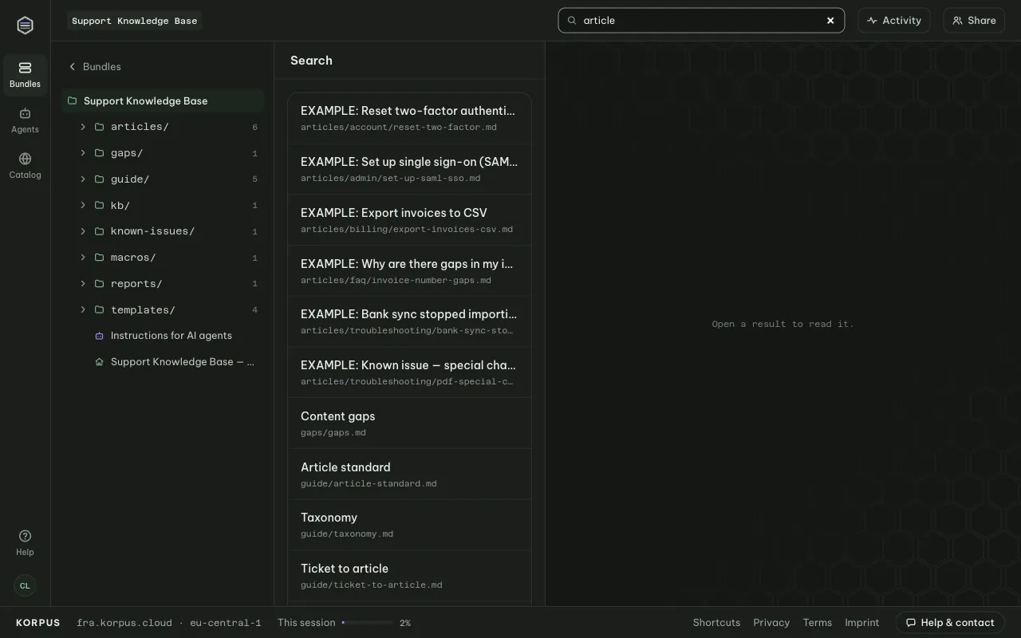The width and height of the screenshot is (1021, 638).
Task: Select 'Instructions for AI agents' in tree
Action: pos(162,336)
